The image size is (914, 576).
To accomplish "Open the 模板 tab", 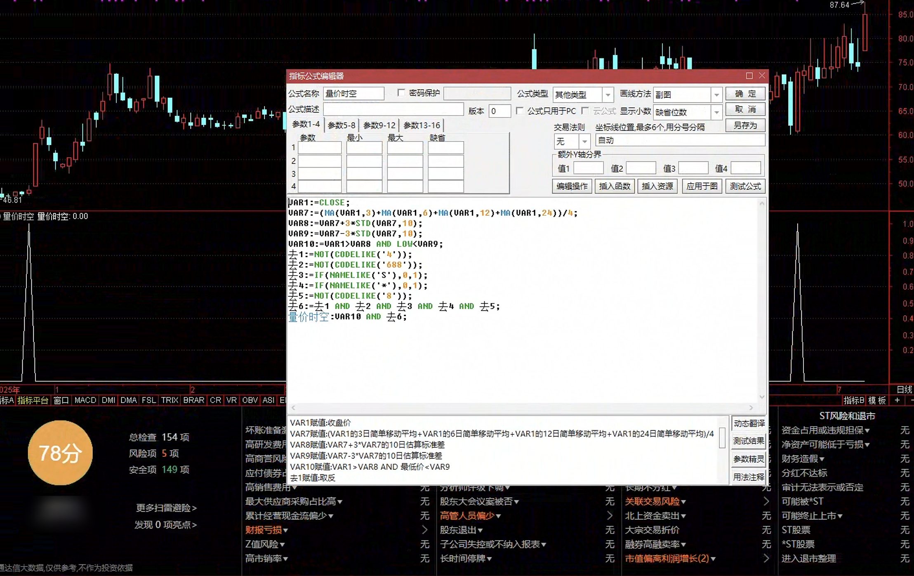I will 877,400.
